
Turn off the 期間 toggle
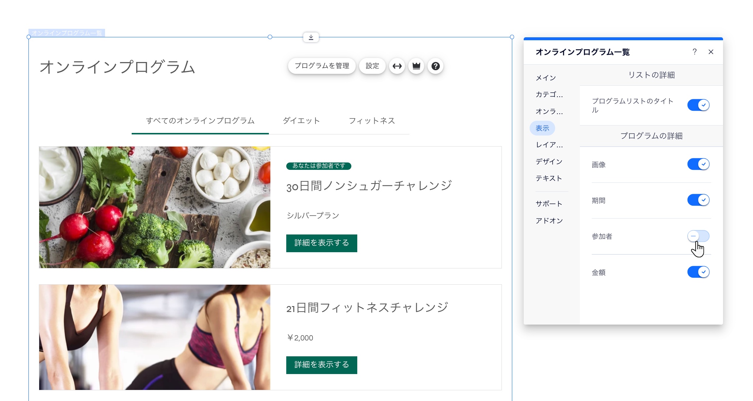pyautogui.click(x=698, y=200)
